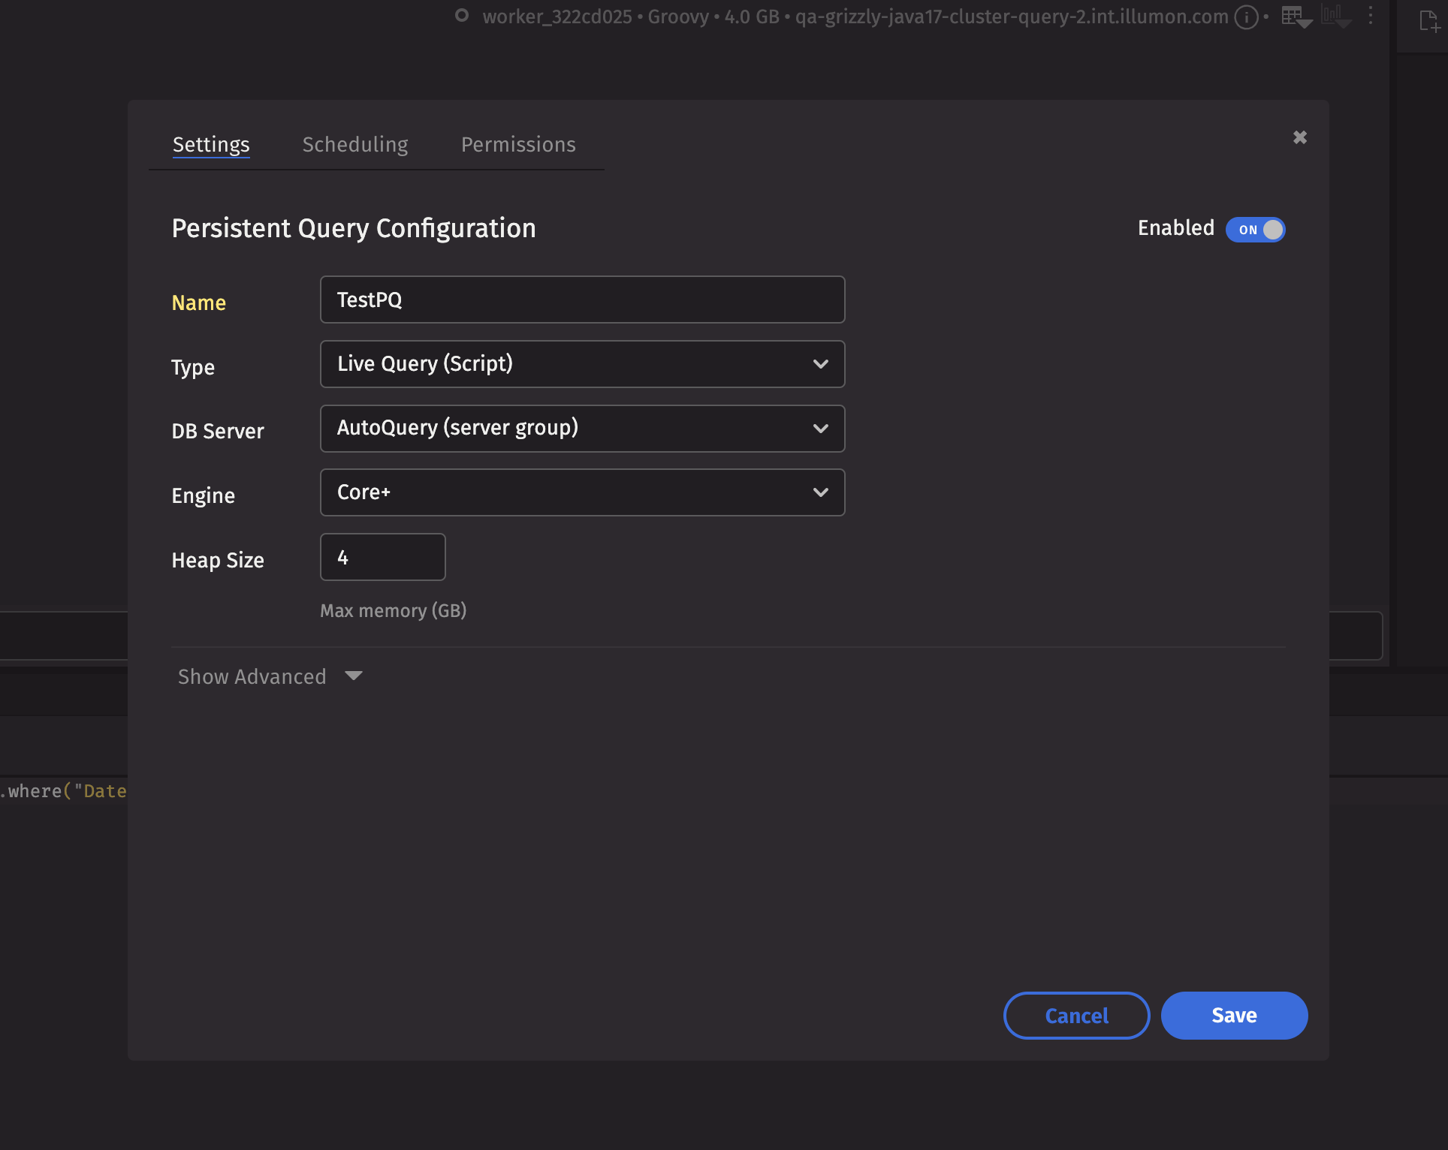The image size is (1448, 1150).
Task: Close the query configuration dialog
Action: (x=1300, y=137)
